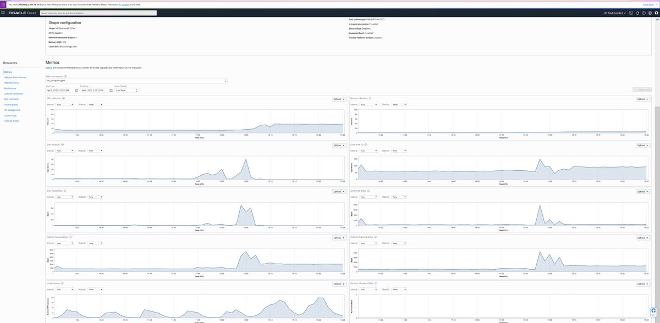Open Options menu for the Memory Utilization chart

(x=643, y=99)
